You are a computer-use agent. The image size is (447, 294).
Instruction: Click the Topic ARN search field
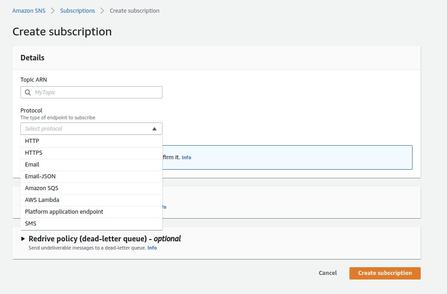click(91, 92)
